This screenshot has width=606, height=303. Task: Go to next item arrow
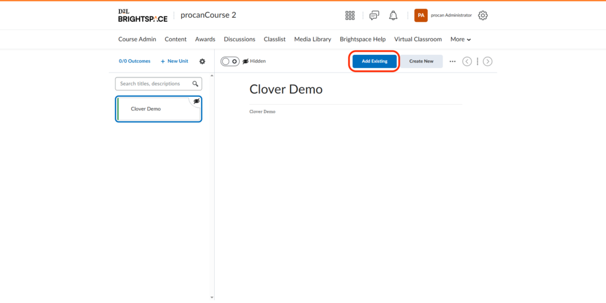(488, 61)
